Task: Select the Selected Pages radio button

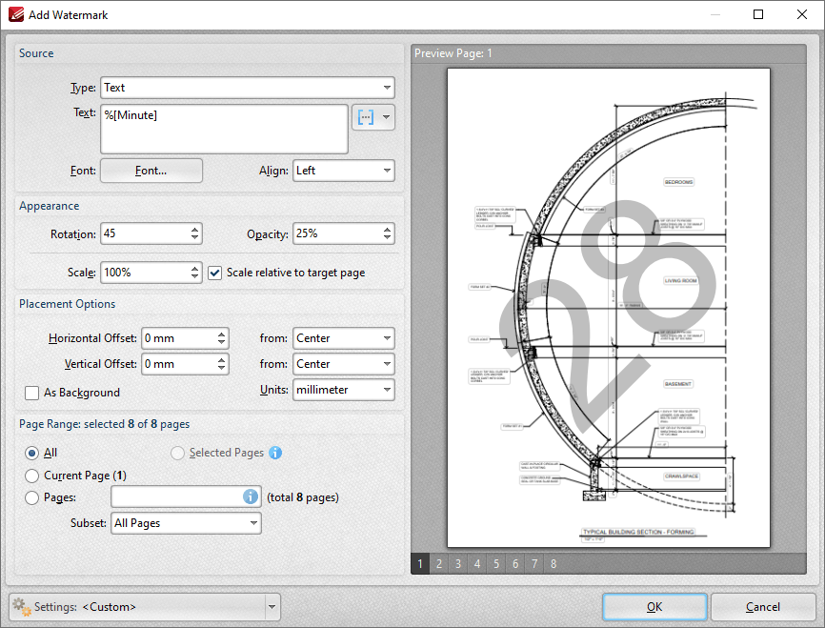Action: (177, 453)
